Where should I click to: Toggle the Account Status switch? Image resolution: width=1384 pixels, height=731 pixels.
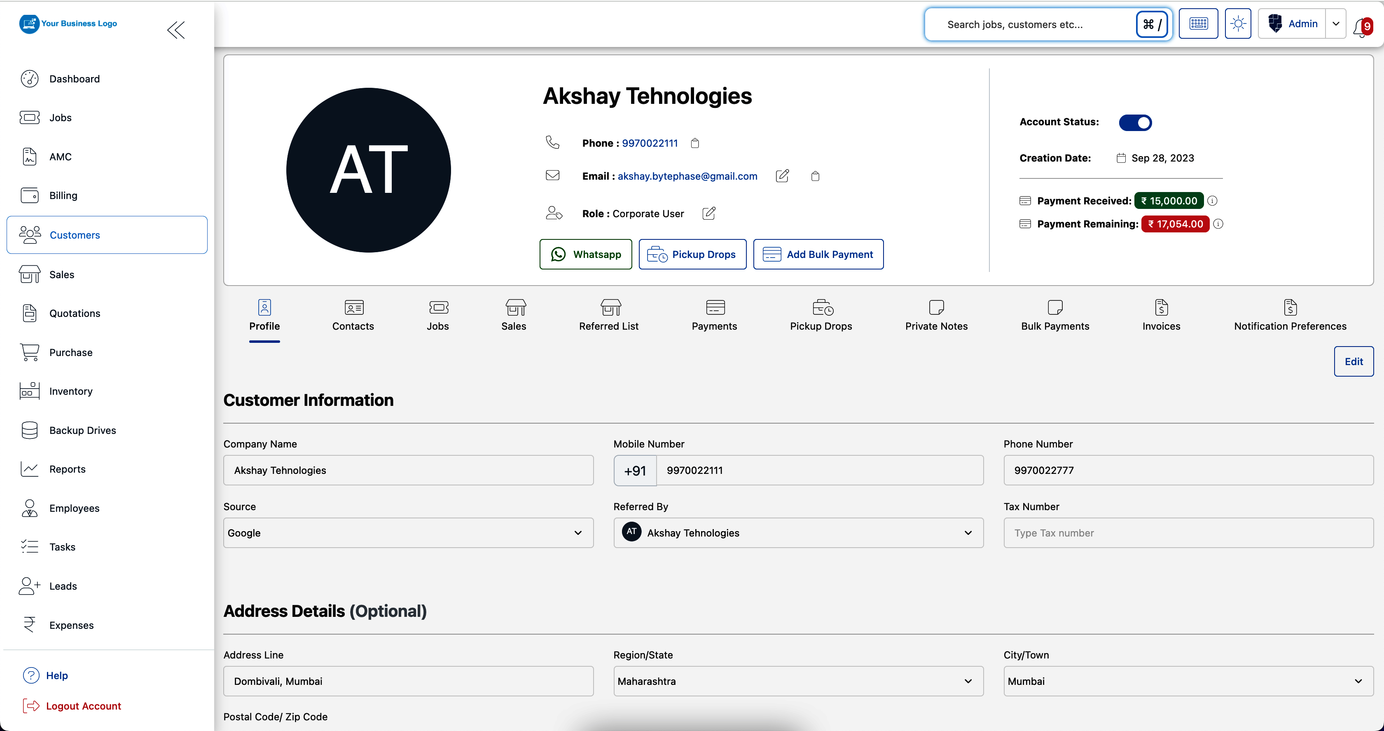[1135, 122]
